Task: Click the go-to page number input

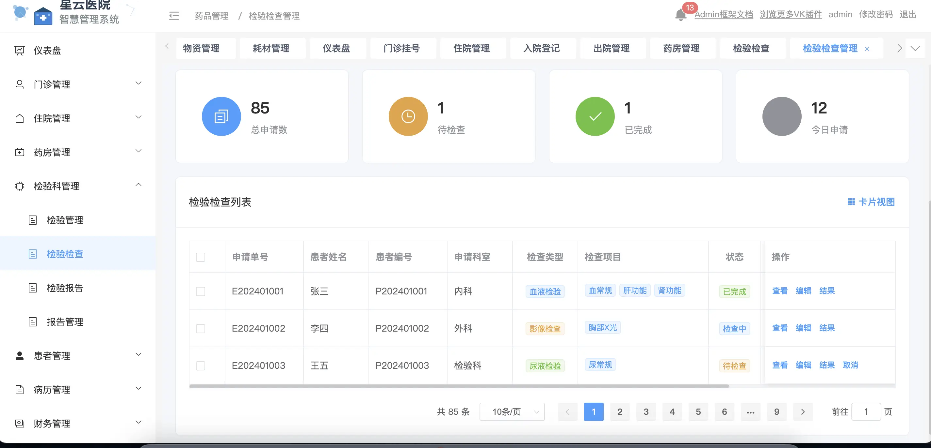Action: coord(866,412)
